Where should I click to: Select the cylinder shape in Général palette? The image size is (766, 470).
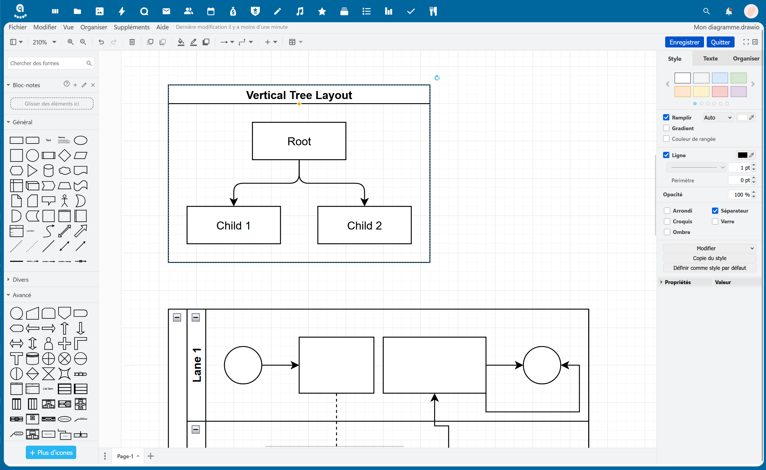pyautogui.click(x=49, y=171)
